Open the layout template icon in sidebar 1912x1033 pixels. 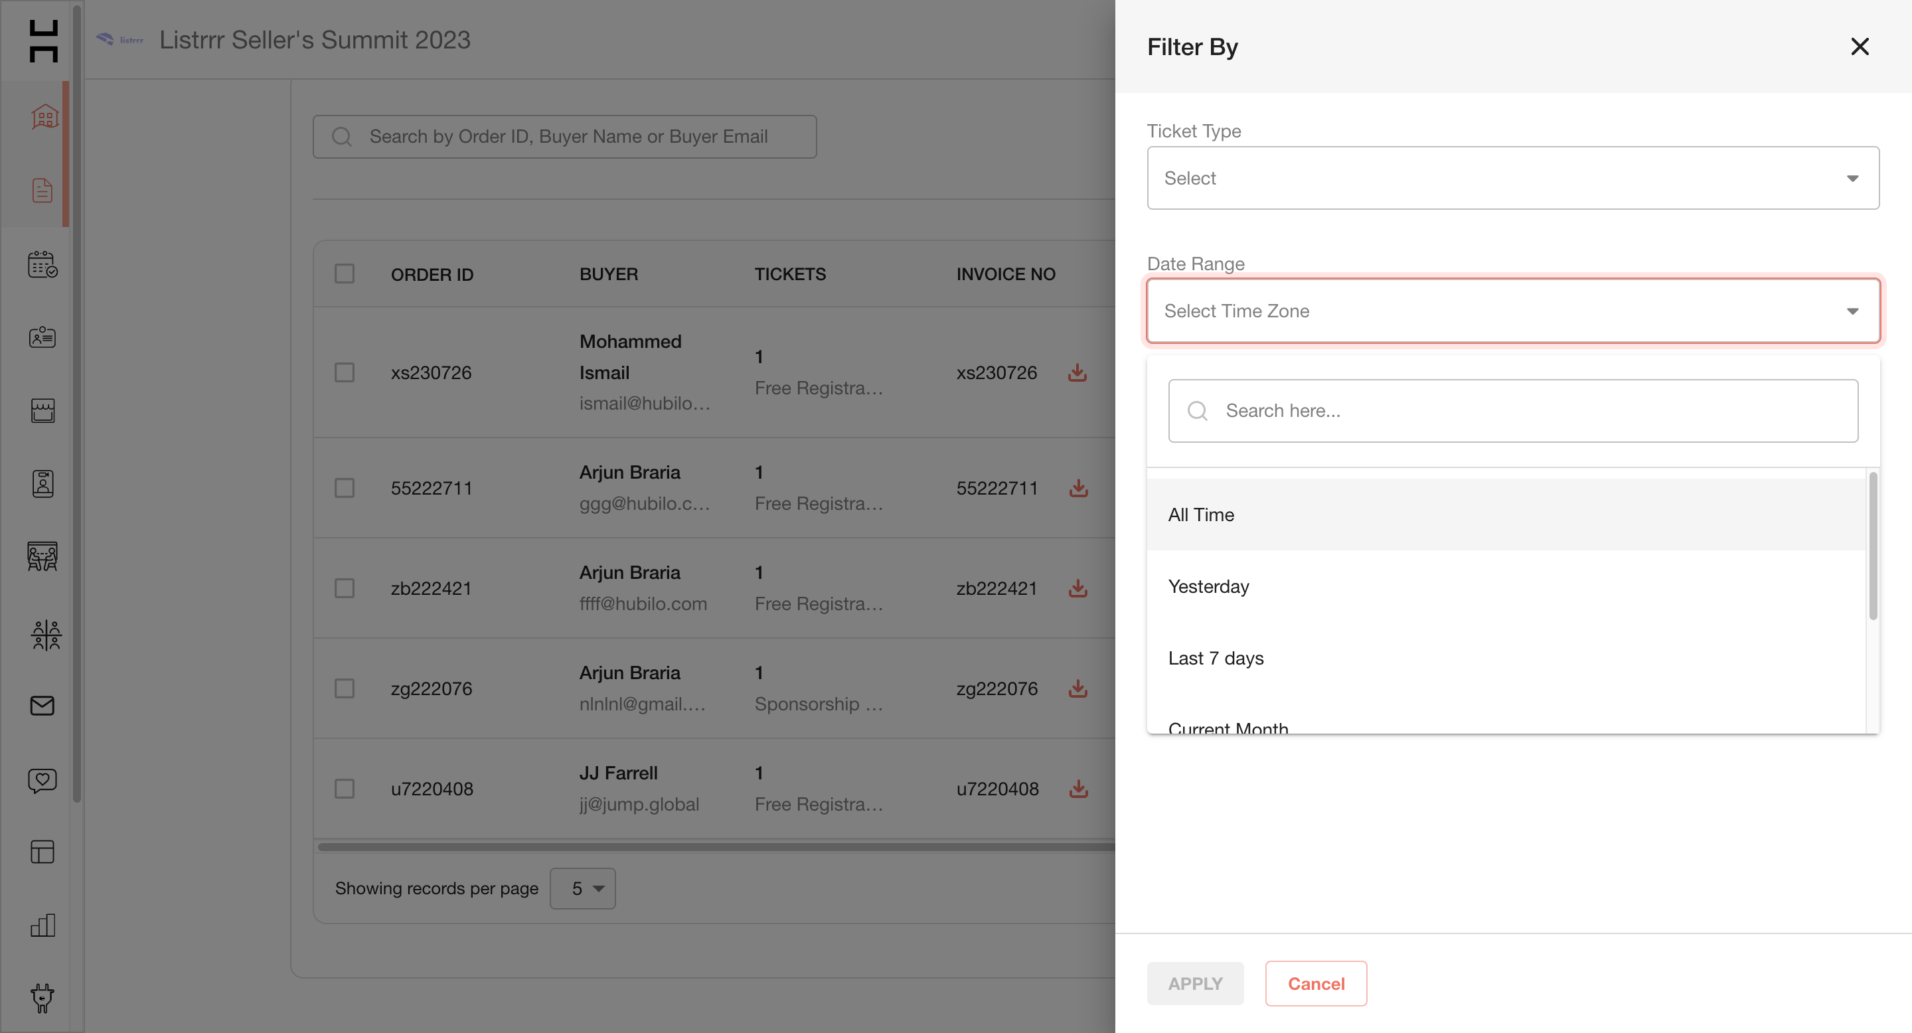[43, 852]
